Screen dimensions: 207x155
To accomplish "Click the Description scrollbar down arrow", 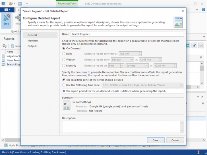I will 182,131.
